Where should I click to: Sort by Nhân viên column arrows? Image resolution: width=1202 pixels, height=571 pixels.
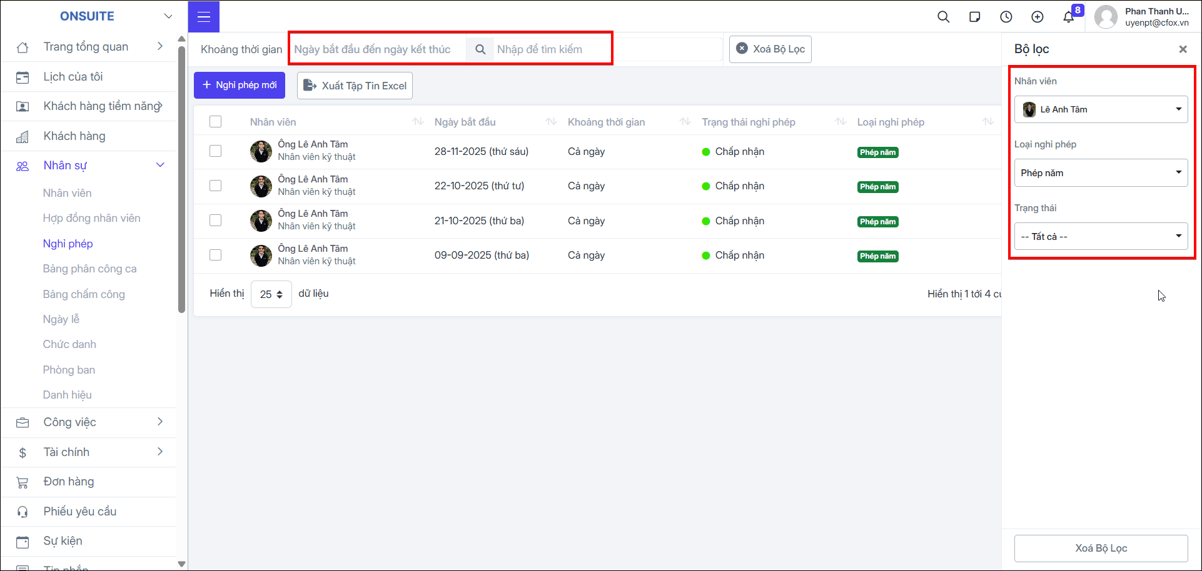click(x=418, y=122)
